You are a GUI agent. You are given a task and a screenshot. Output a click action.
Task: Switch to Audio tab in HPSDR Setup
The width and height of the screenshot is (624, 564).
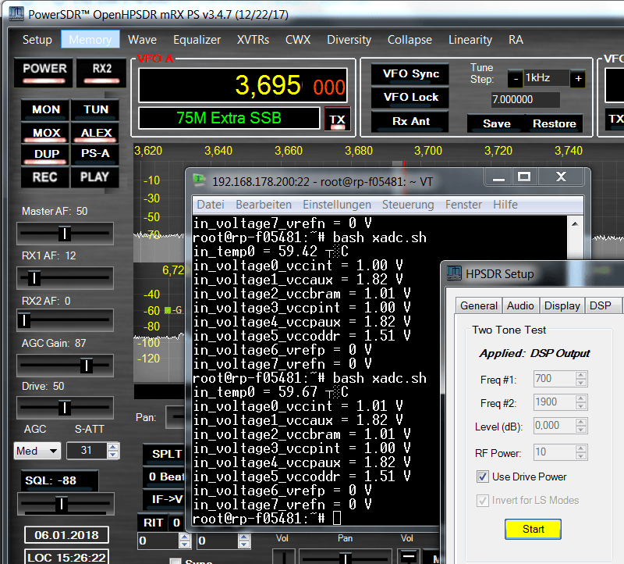pos(520,305)
